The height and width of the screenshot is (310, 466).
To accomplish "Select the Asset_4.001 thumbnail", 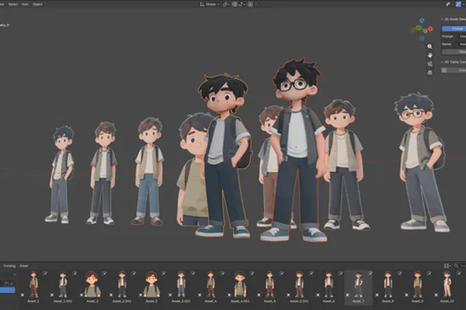I will [240, 284].
